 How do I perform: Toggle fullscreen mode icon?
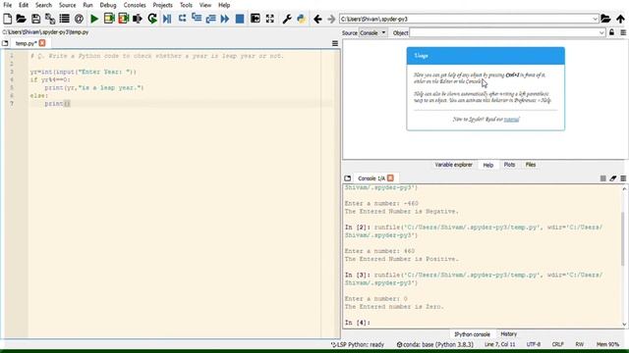[x=270, y=19]
